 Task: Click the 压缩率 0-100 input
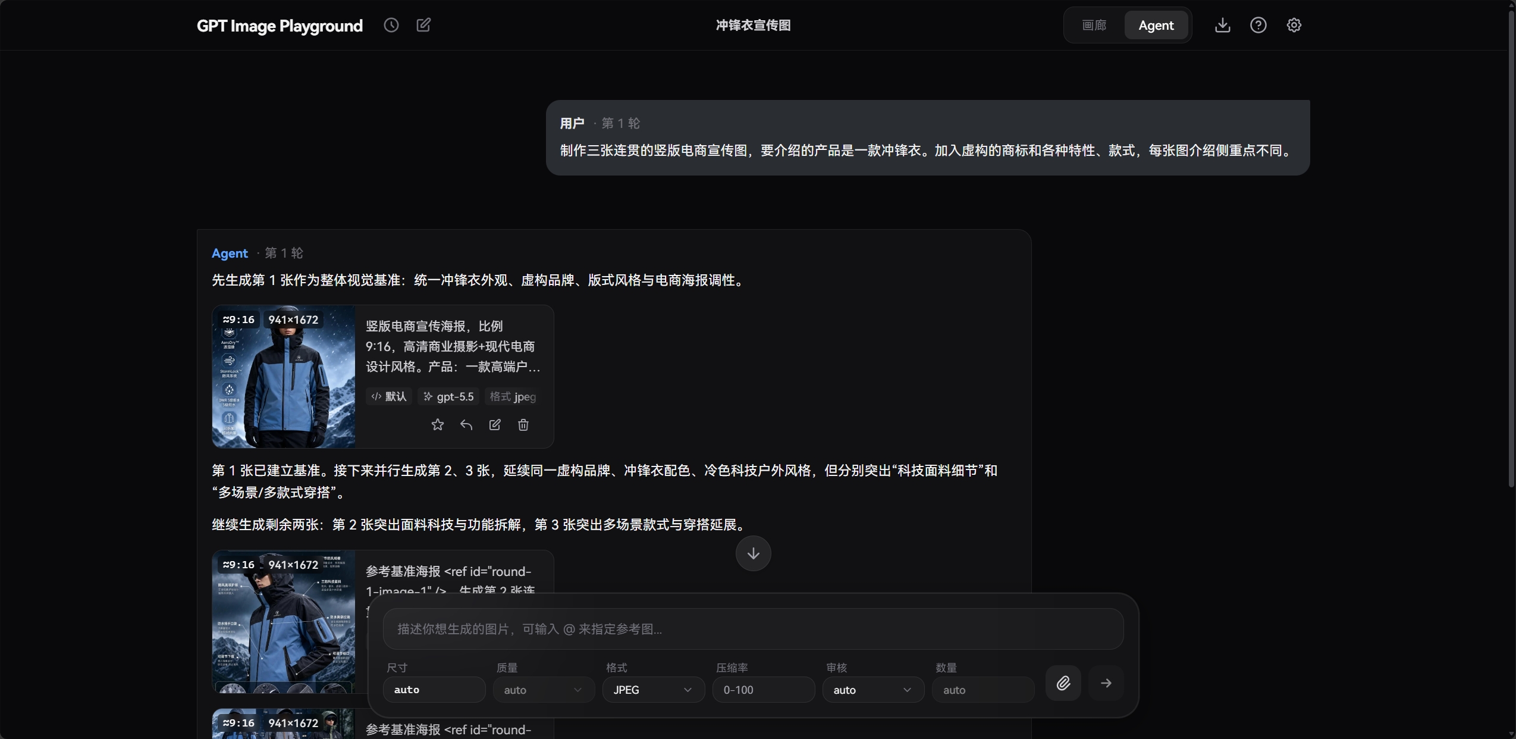point(763,690)
